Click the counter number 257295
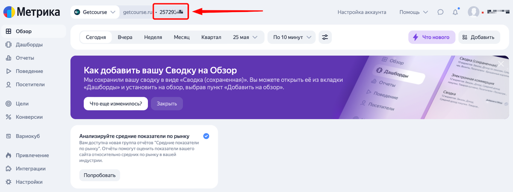Viewport: 513px width, 192px height. pyautogui.click(x=171, y=12)
